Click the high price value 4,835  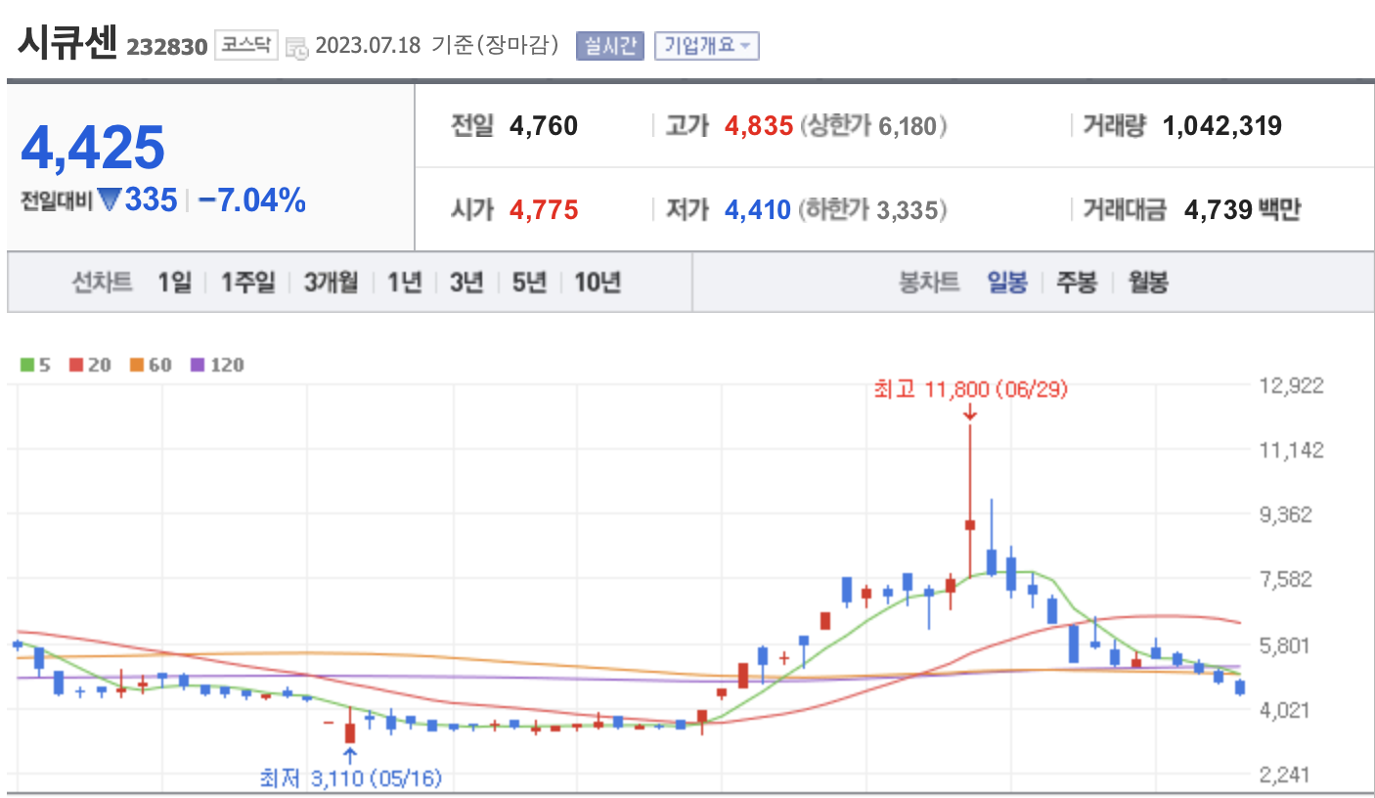[x=759, y=125]
